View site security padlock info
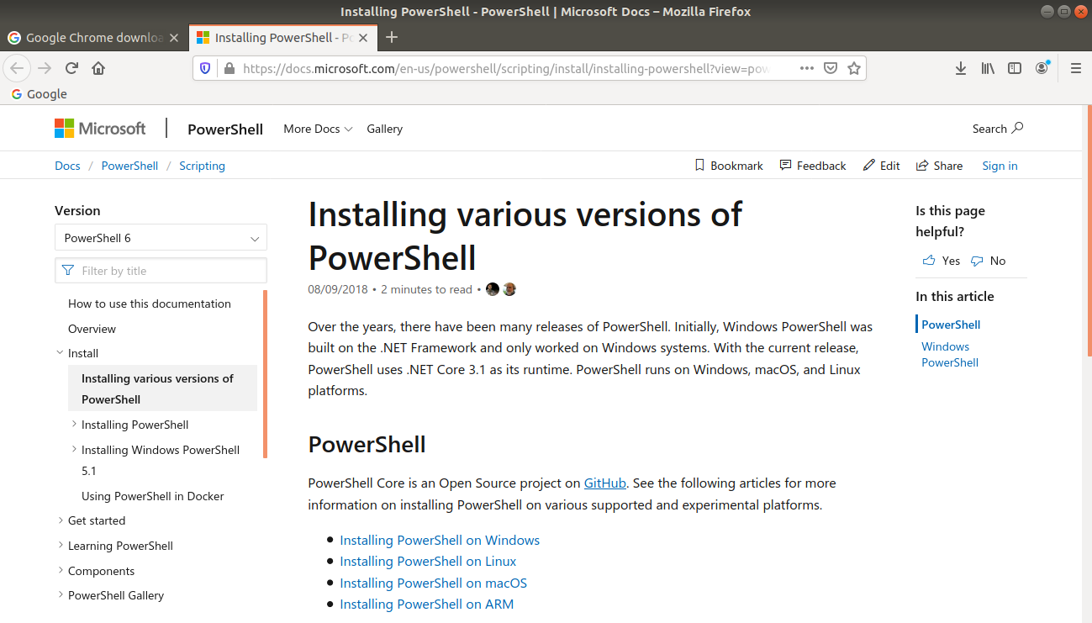1092x623 pixels. click(229, 68)
